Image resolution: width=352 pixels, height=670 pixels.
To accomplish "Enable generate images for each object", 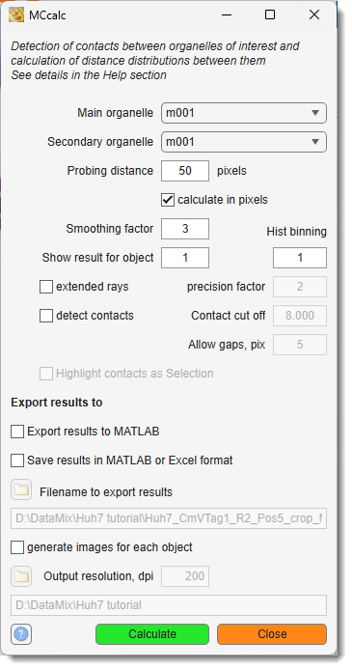I will coord(17,547).
